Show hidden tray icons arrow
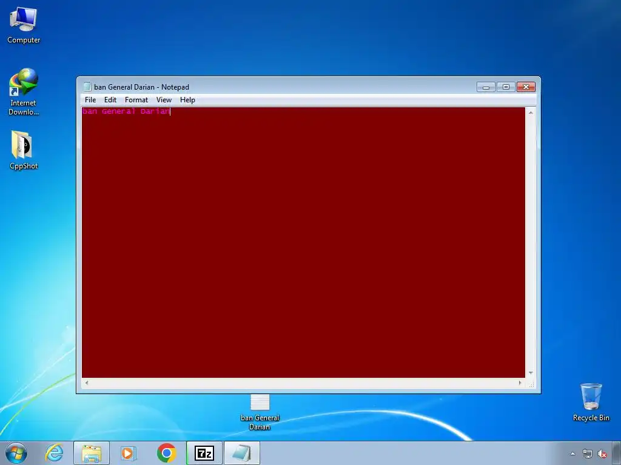The image size is (621, 465). 572,453
